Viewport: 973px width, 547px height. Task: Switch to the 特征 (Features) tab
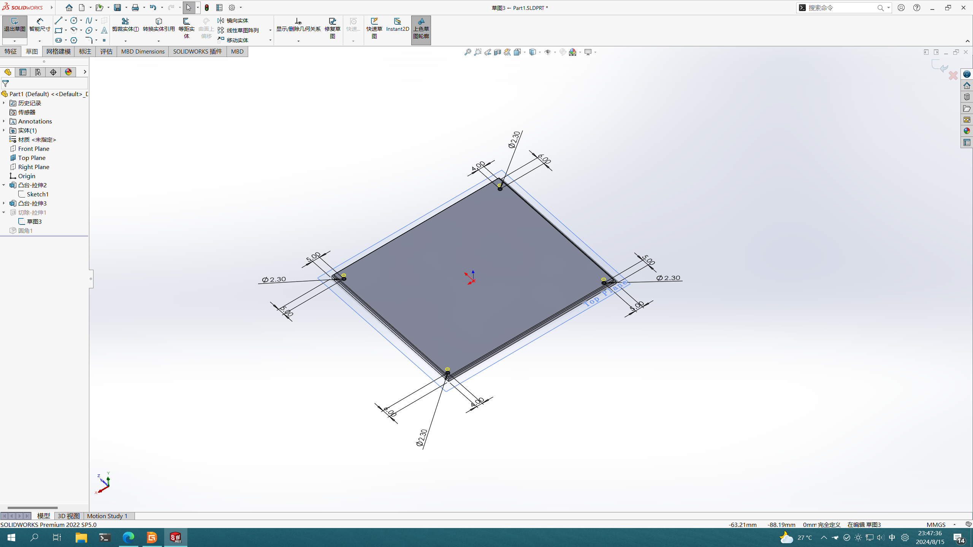[x=11, y=51]
